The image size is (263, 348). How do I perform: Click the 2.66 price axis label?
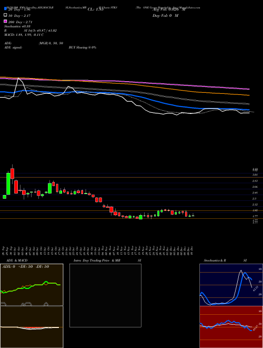point(255,187)
